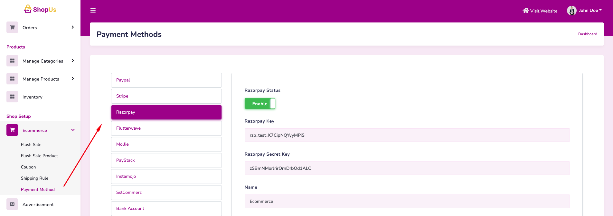Click the Orders cart icon

pyautogui.click(x=12, y=27)
